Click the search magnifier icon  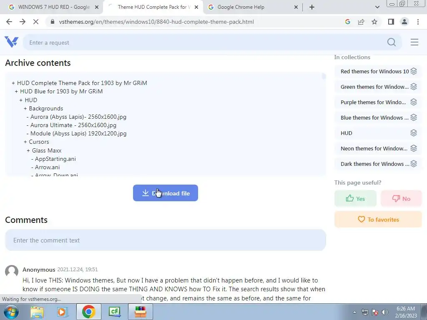click(x=391, y=42)
